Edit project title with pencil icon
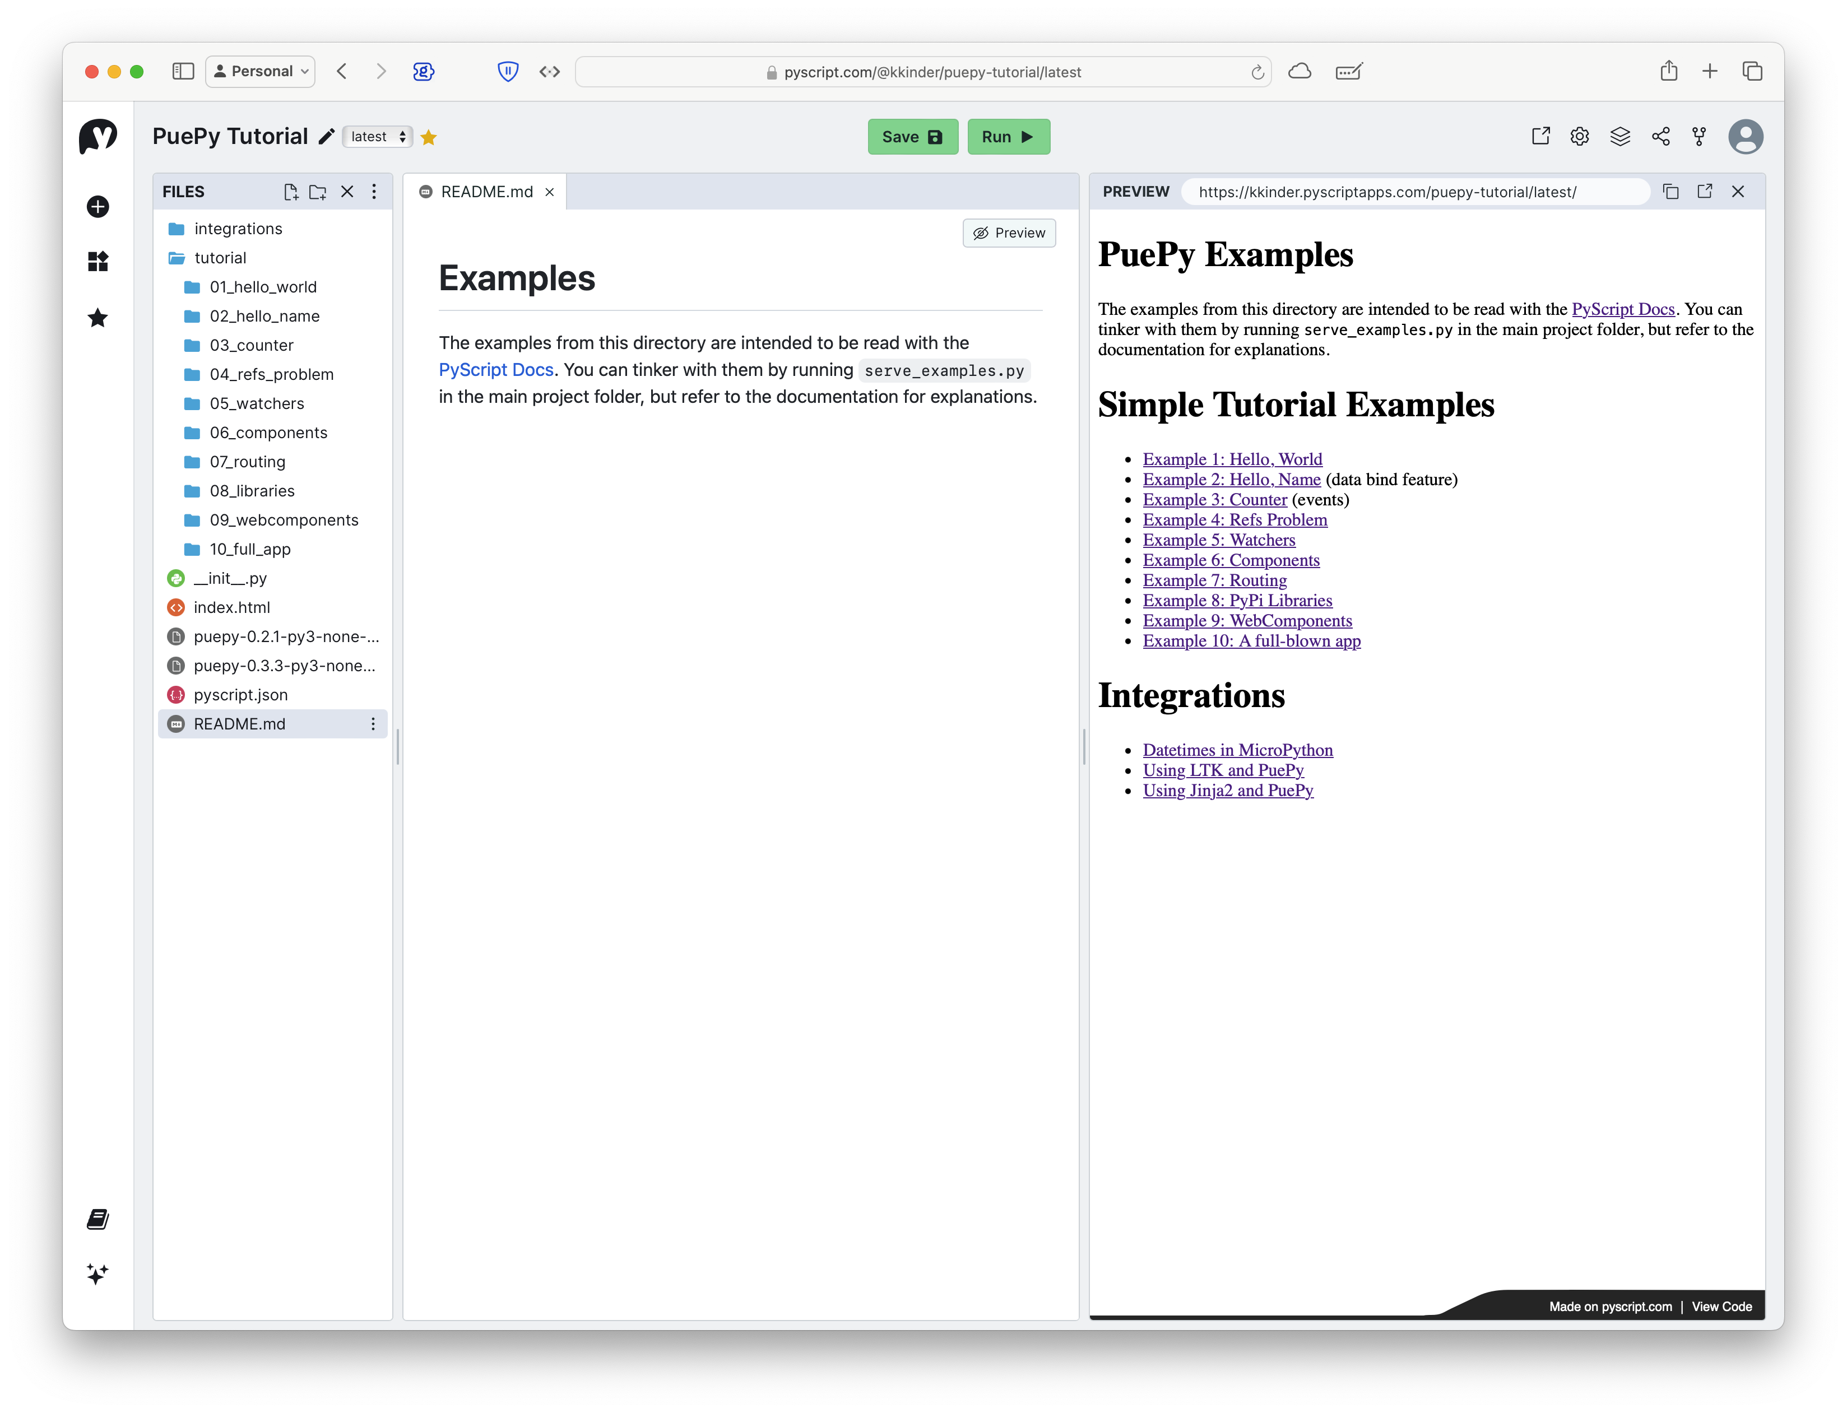The height and width of the screenshot is (1413, 1847). [326, 137]
